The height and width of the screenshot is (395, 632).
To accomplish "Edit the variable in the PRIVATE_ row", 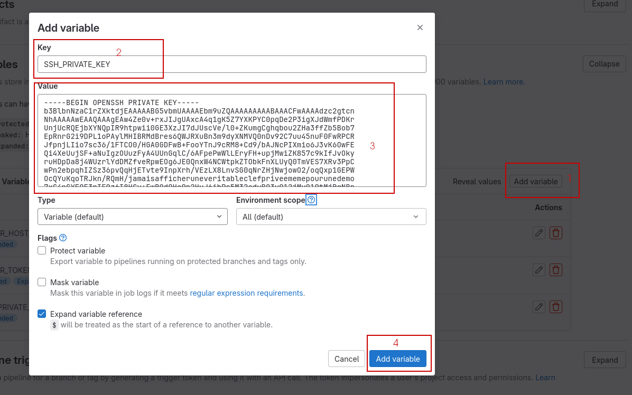I will pyautogui.click(x=538, y=307).
